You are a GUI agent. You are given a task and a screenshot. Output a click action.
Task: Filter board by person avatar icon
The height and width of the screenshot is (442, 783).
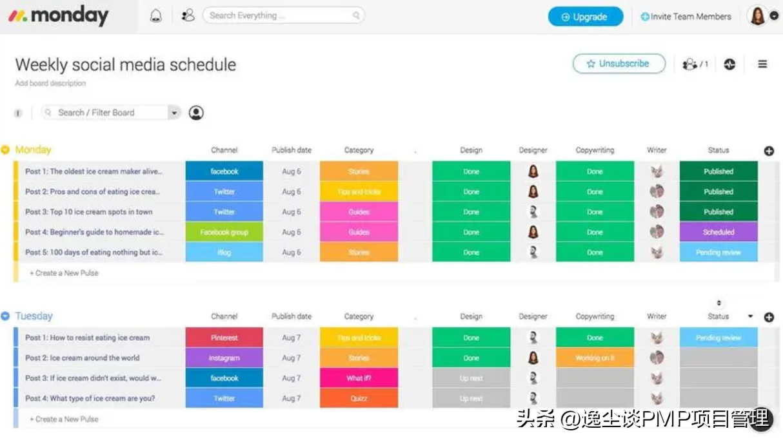coord(196,113)
